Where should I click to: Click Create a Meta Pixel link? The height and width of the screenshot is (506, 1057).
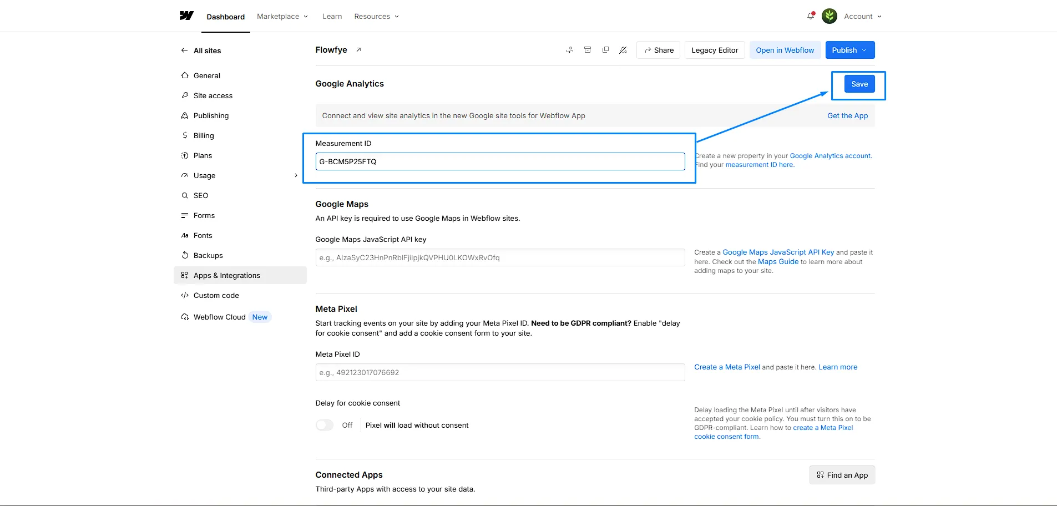[x=727, y=367]
